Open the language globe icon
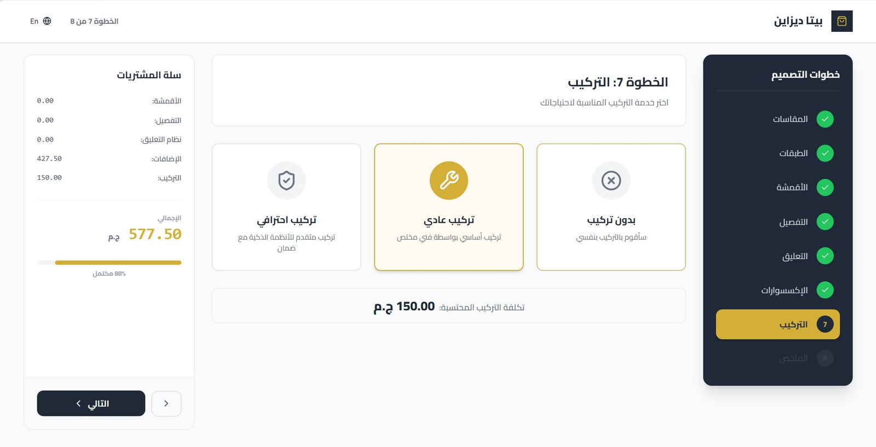This screenshot has height=447, width=876. point(47,20)
